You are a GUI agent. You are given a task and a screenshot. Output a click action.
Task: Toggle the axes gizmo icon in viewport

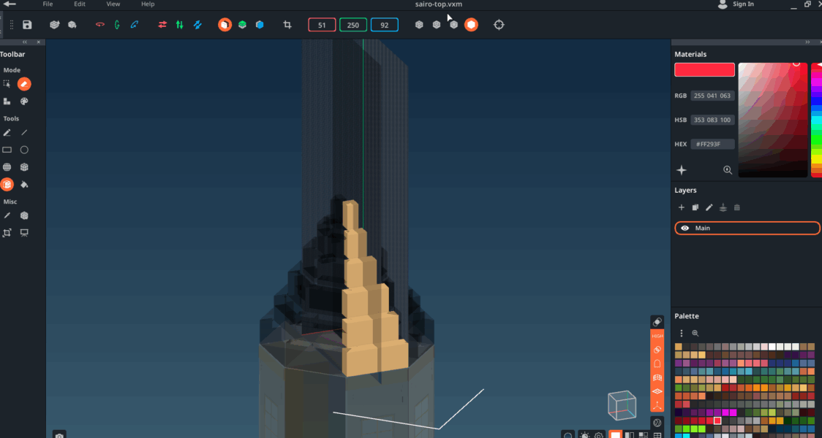click(x=657, y=406)
